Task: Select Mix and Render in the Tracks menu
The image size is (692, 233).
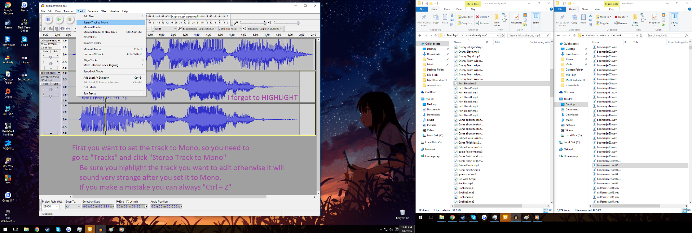Action: [x=111, y=27]
